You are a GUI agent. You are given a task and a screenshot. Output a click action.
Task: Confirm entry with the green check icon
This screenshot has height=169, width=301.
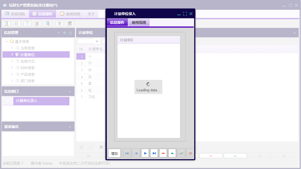[x=181, y=153]
